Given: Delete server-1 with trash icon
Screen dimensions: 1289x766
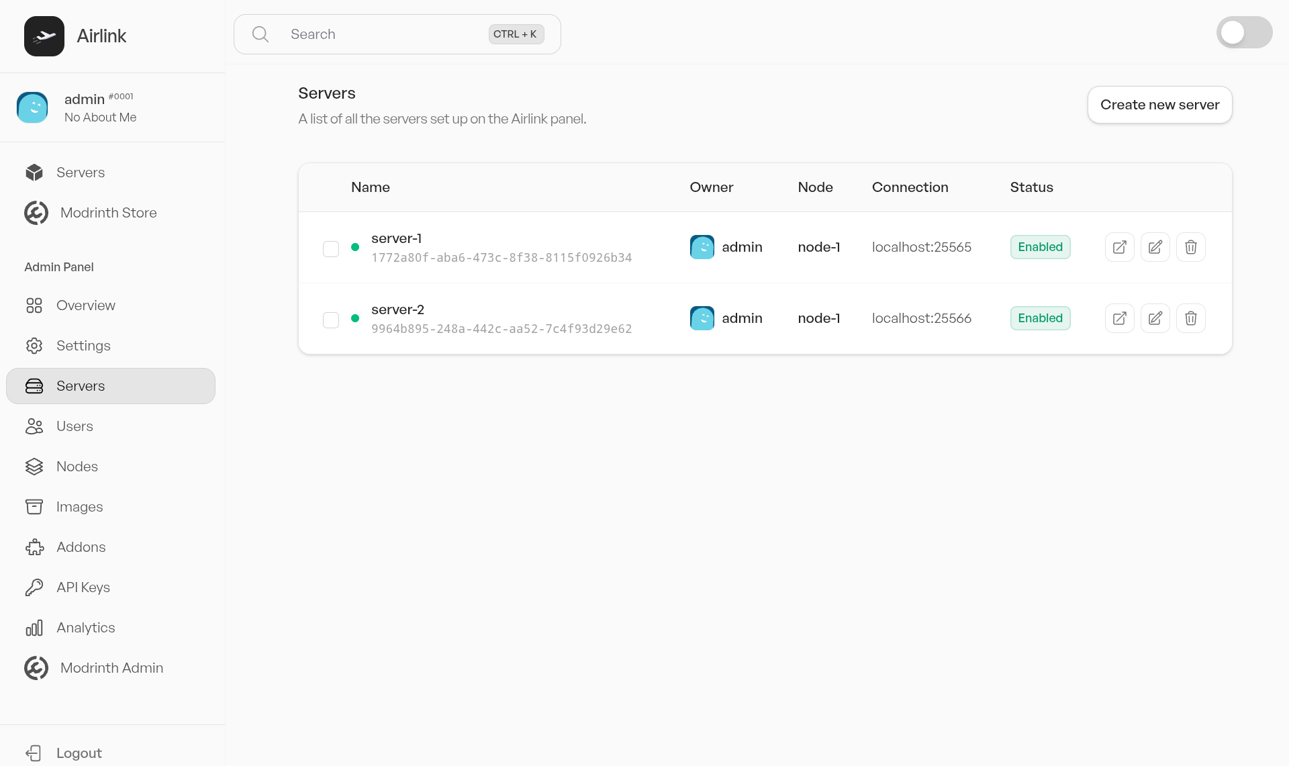Looking at the screenshot, I should click(x=1190, y=247).
